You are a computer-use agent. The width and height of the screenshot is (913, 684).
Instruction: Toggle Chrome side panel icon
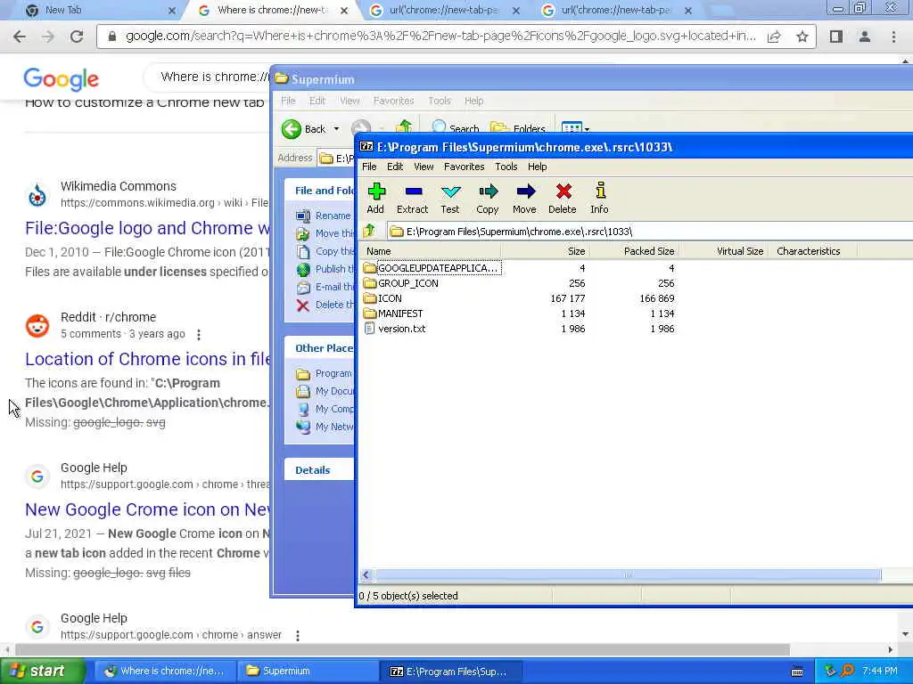click(x=836, y=37)
